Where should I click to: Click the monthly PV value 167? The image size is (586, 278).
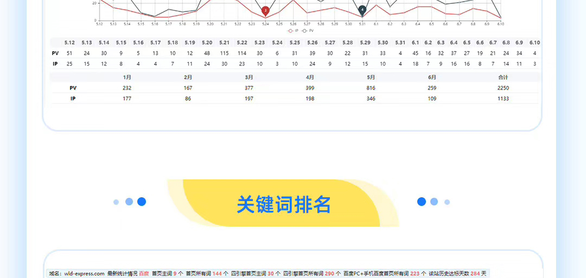(x=188, y=88)
